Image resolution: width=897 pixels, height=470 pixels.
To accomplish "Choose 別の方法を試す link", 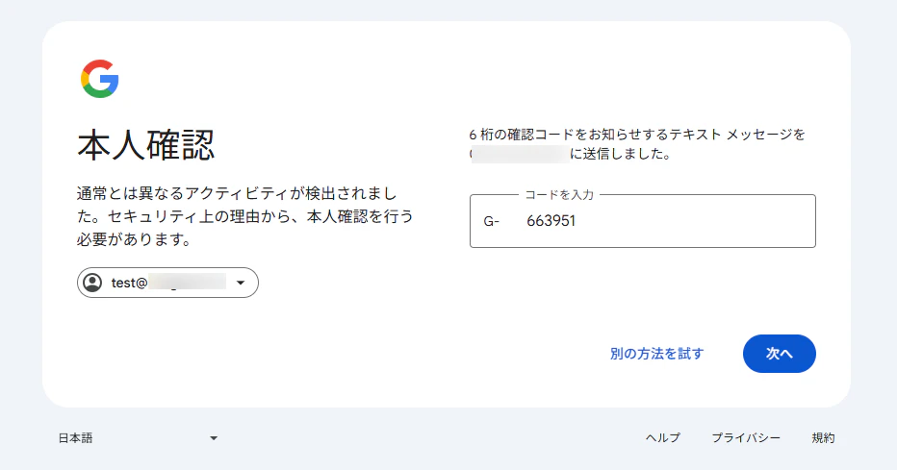I will click(656, 354).
